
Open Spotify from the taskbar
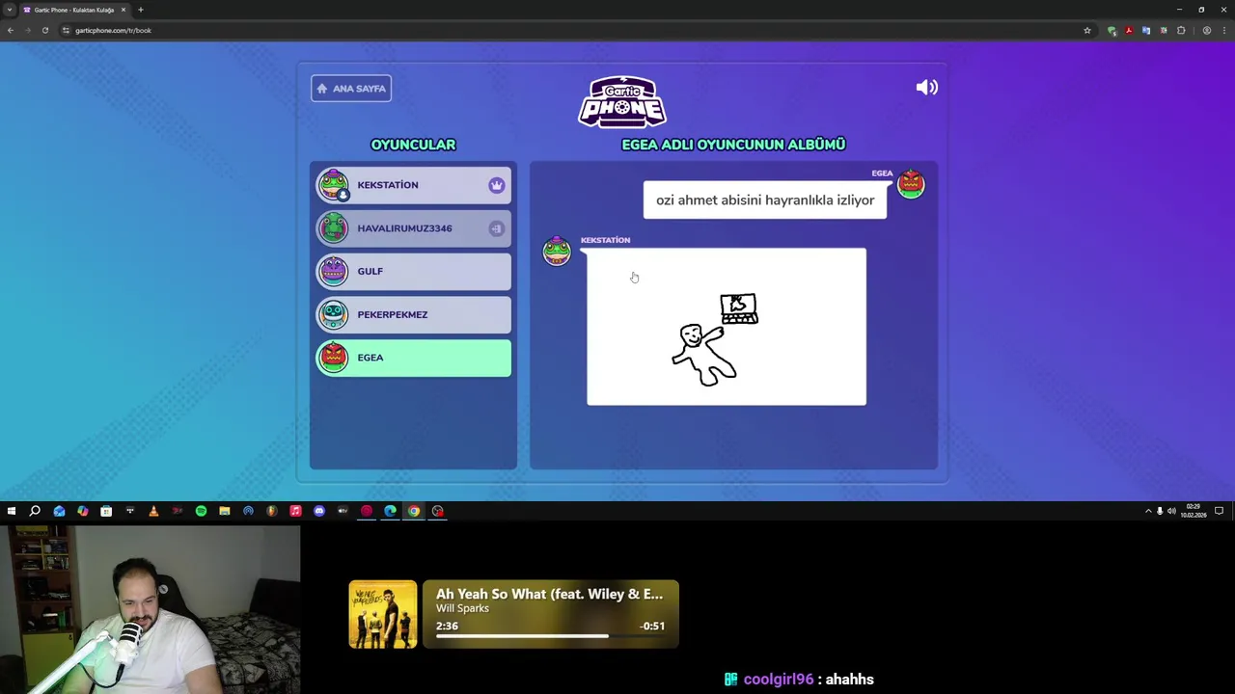[201, 511]
